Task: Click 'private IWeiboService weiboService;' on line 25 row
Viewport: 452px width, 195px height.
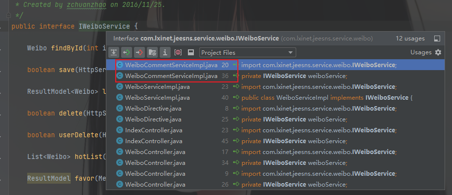Action: [x=294, y=119]
